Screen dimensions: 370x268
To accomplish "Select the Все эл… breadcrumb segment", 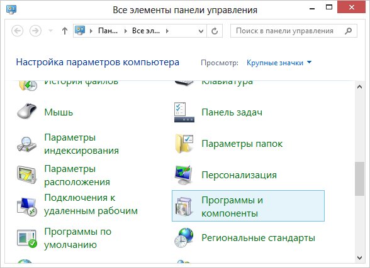I will (146, 31).
